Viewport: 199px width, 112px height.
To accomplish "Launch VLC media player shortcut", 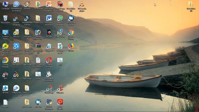I will click(x=82, y=6).
